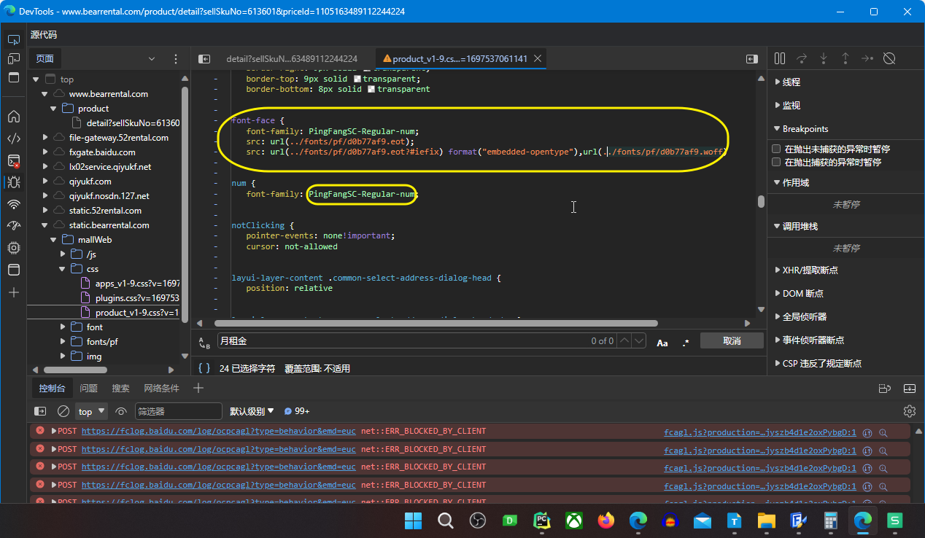Viewport: 925px width, 538px height.
Task: Collapse the mallWeb folder in tree
Action: [54, 240]
